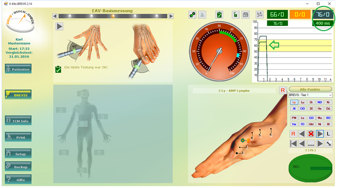
Task: Click the red X delete measurement button
Action: coord(310,134)
